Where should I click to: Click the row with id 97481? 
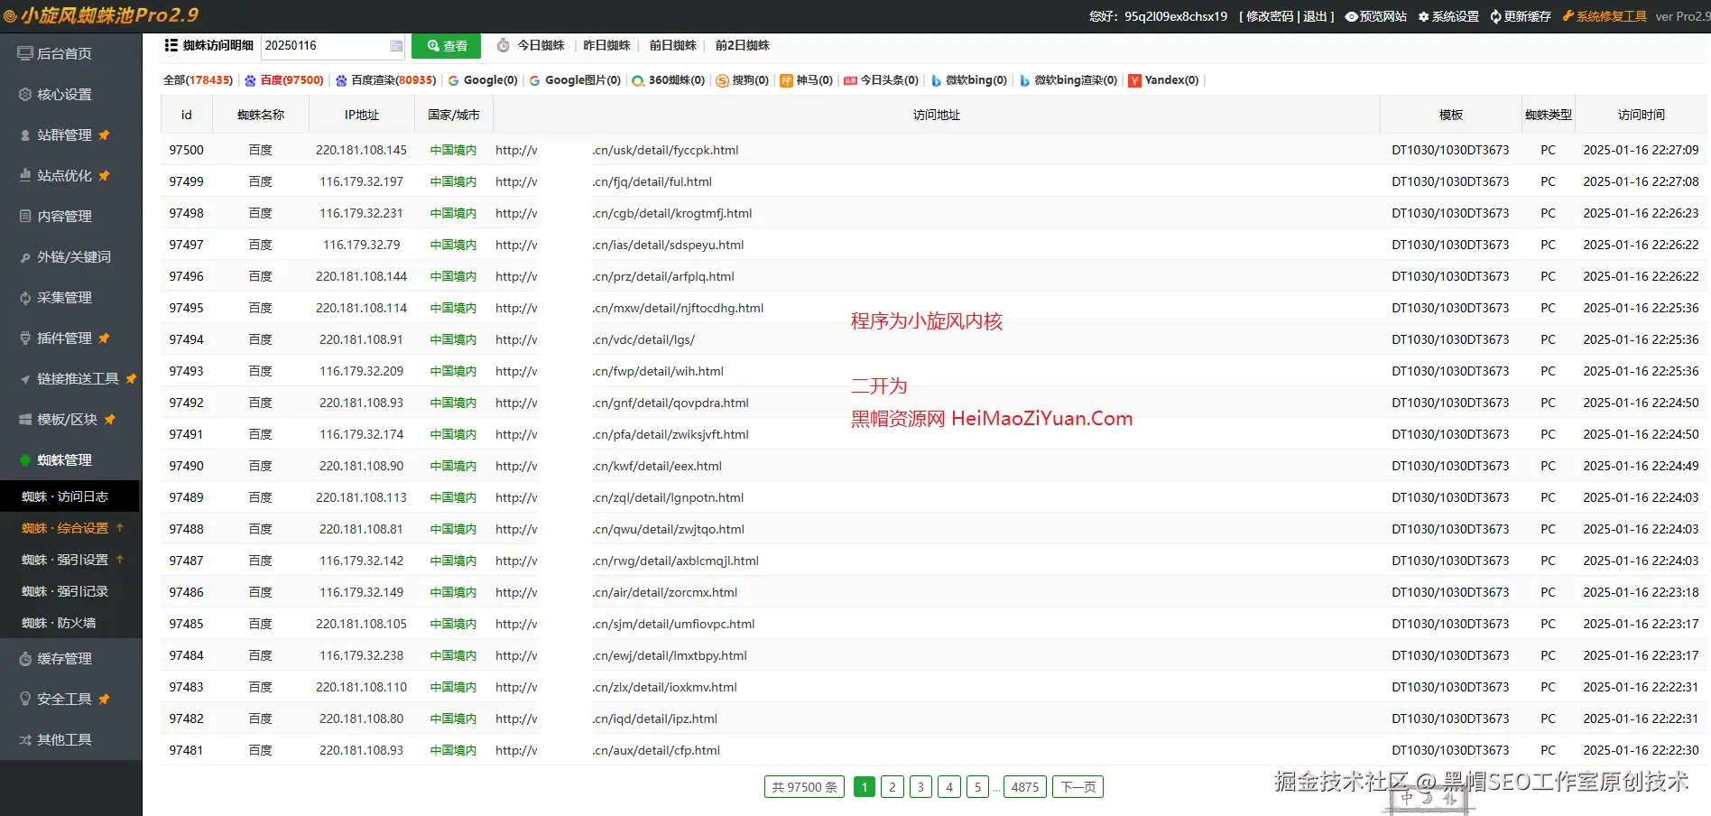tap(934, 750)
